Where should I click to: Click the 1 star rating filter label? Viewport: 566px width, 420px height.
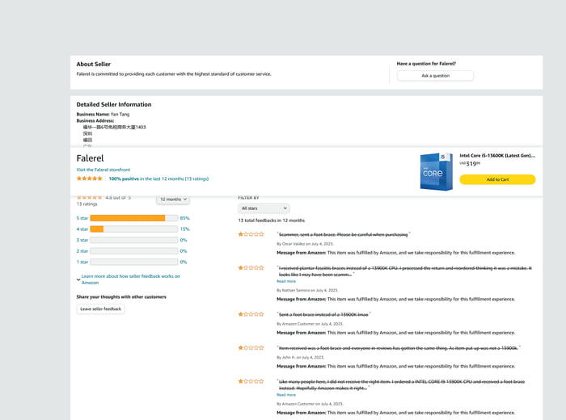(82, 262)
